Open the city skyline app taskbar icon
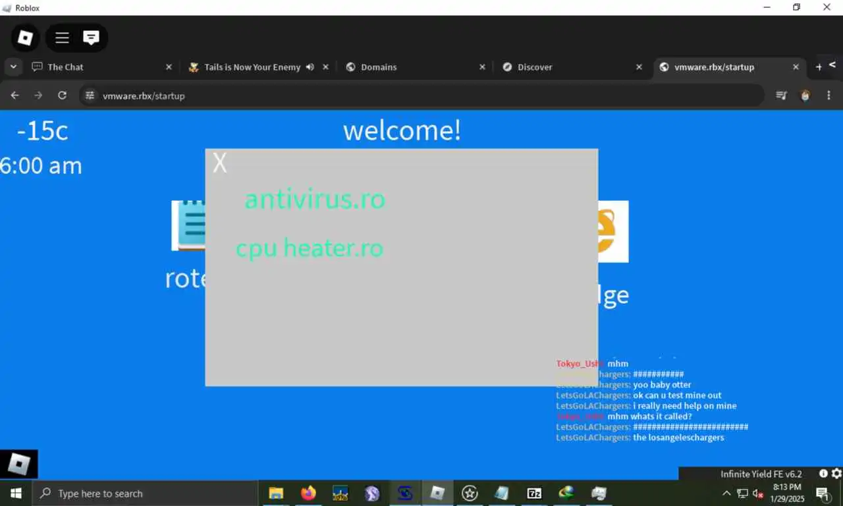The width and height of the screenshot is (843, 506). pyautogui.click(x=340, y=493)
